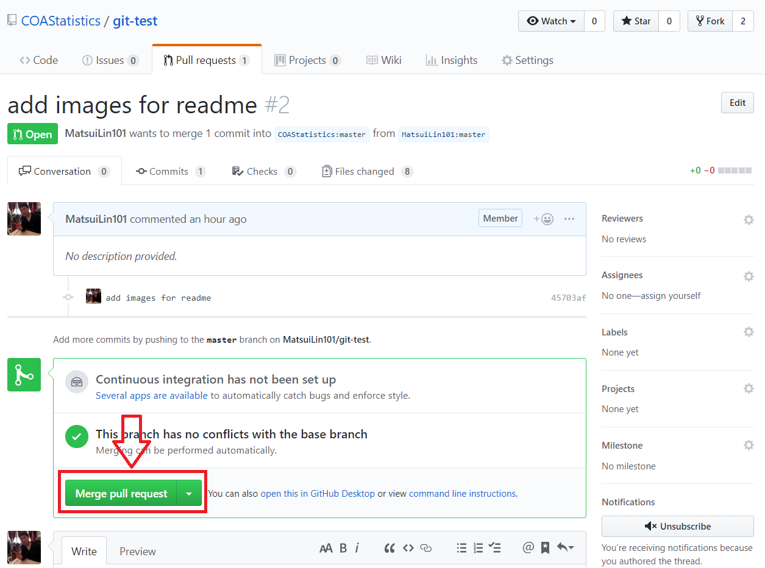Select the Write tab in comment box
Screen dimensions: 765x568
coord(84,551)
